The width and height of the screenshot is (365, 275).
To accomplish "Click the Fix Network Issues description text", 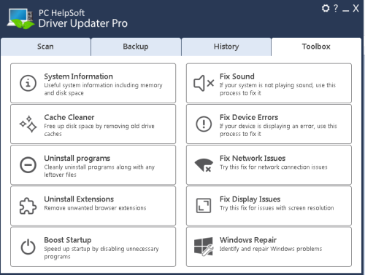I will click(x=274, y=167).
